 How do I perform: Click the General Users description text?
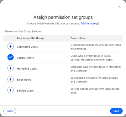(x=92, y=58)
